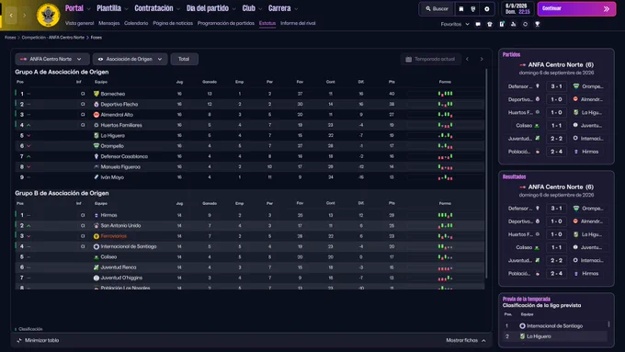The width and height of the screenshot is (625, 352).
Task: Open the Manuela Figueroa team row
Action: tap(249, 166)
